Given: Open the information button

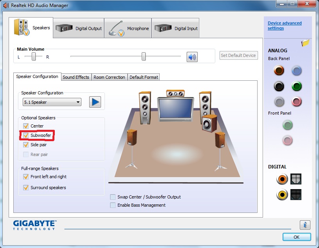Looking at the screenshot, I should click(305, 225).
